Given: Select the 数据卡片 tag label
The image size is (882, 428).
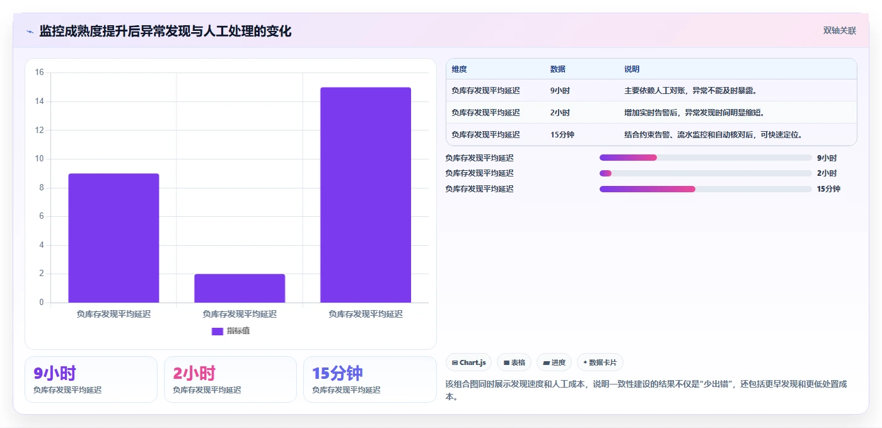Looking at the screenshot, I should pos(603,362).
